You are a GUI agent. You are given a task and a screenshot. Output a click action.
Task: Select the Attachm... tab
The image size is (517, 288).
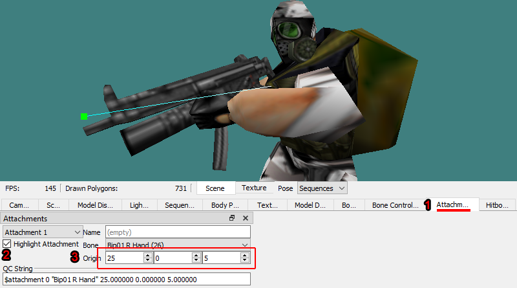pyautogui.click(x=452, y=205)
